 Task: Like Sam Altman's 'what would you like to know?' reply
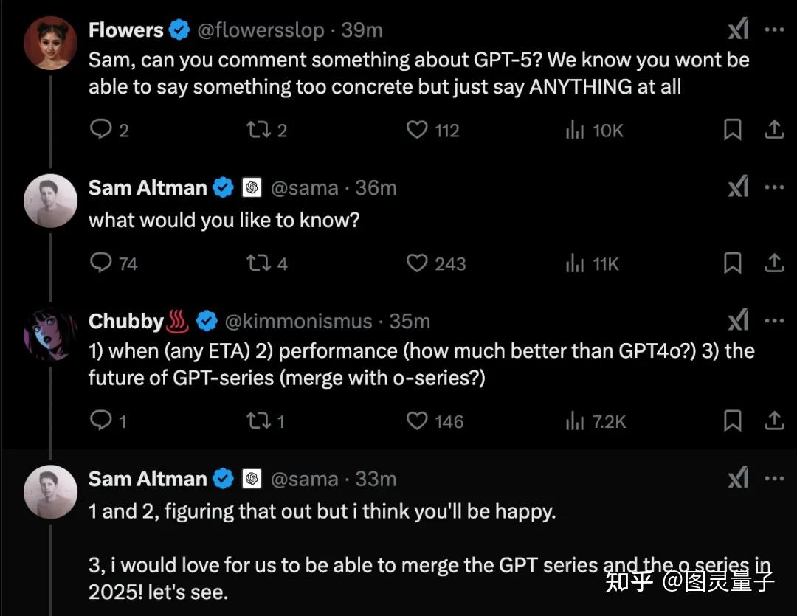417,263
